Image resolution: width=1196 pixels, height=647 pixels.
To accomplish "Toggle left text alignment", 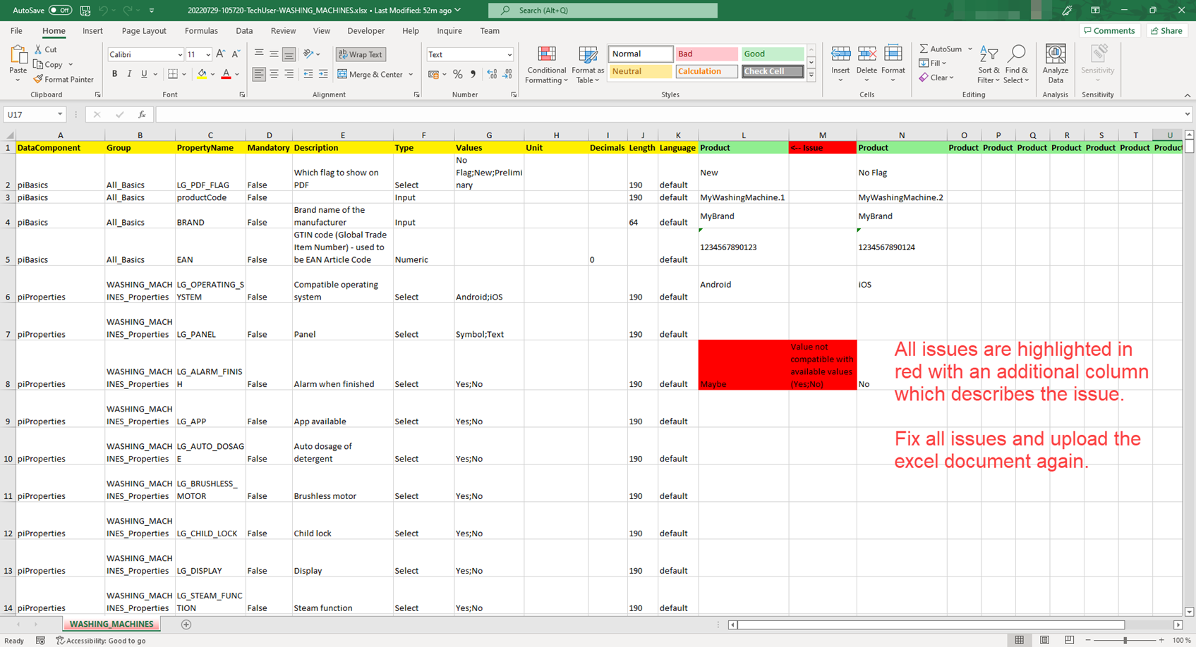I will [259, 74].
